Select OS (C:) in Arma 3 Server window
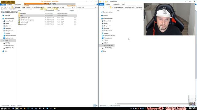The height and width of the screenshot is (110, 197). 106,41
